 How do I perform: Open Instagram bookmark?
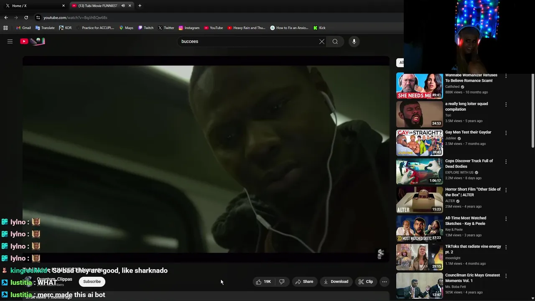pyautogui.click(x=189, y=28)
